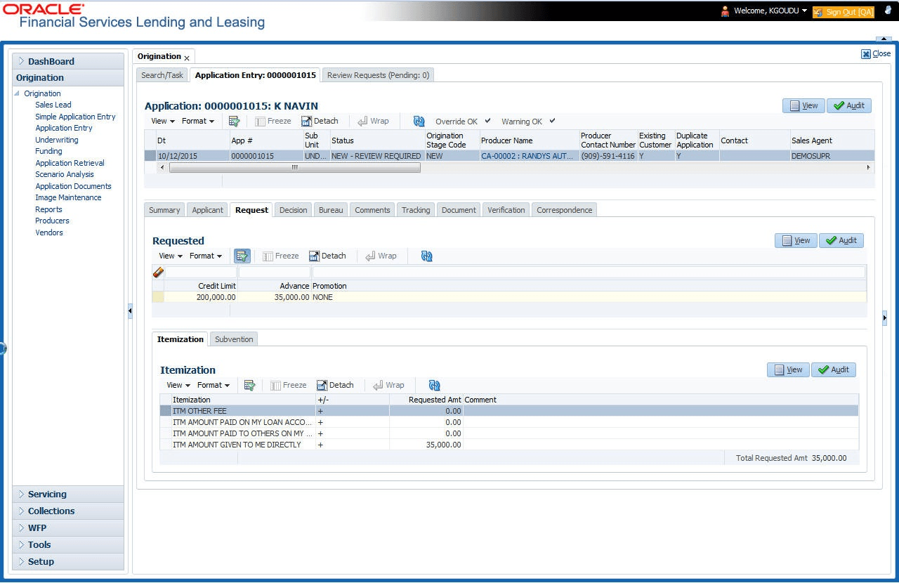This screenshot has width=899, height=583.
Task: Click the Credit Limit filter input field
Action: [200, 272]
